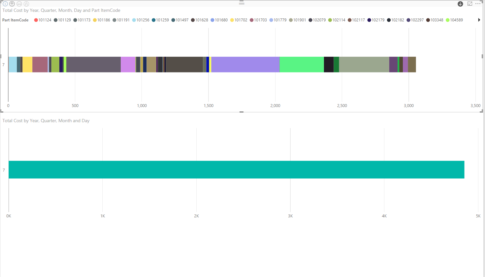
Task: Click the upper chart title text
Action: pyautogui.click(x=61, y=11)
